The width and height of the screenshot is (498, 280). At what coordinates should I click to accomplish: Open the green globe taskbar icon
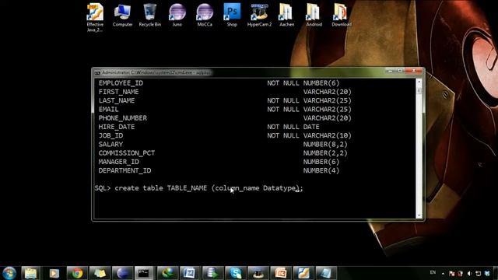tap(167, 273)
